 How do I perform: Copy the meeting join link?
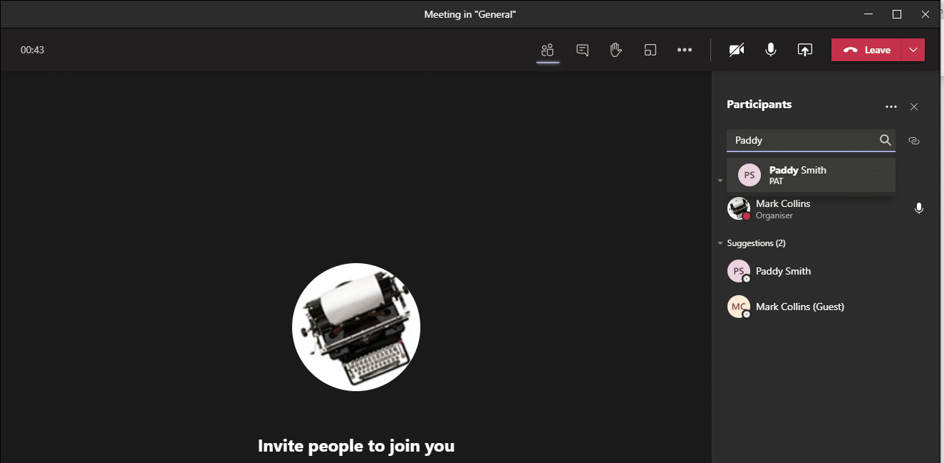pyautogui.click(x=914, y=141)
